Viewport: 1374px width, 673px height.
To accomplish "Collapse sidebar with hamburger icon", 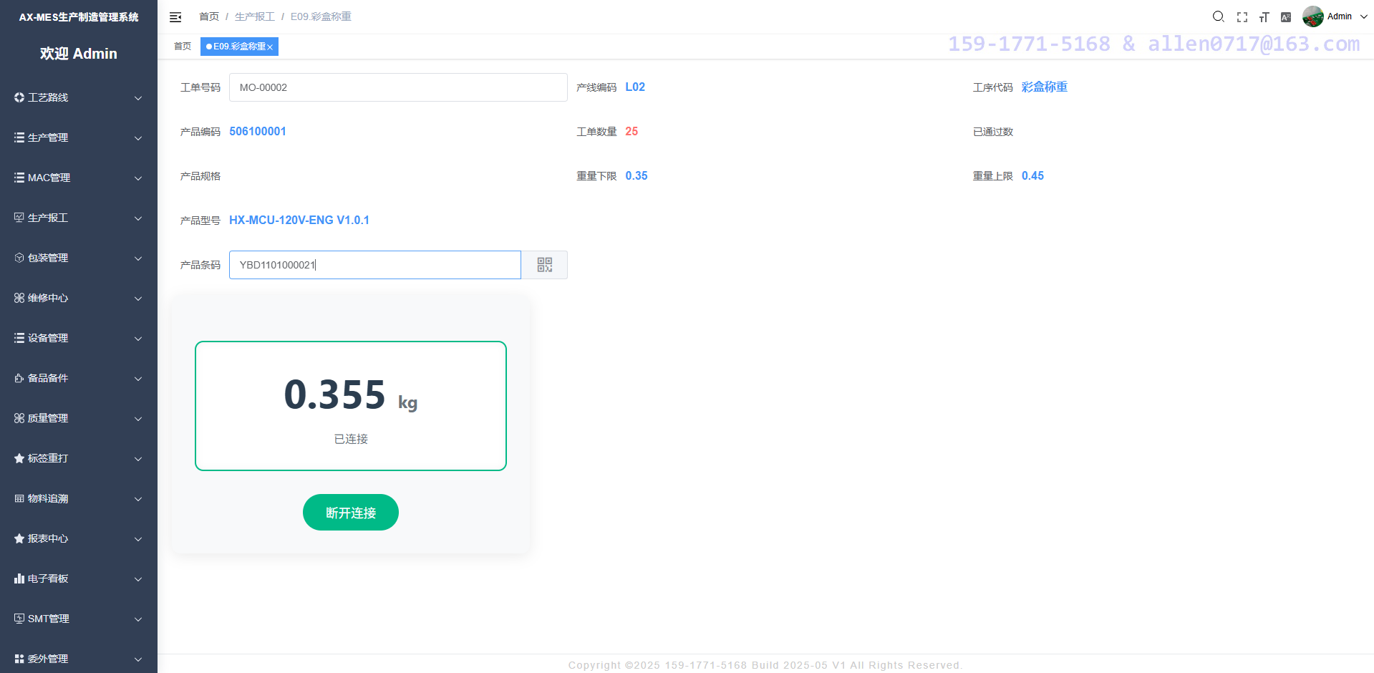I will click(x=175, y=17).
